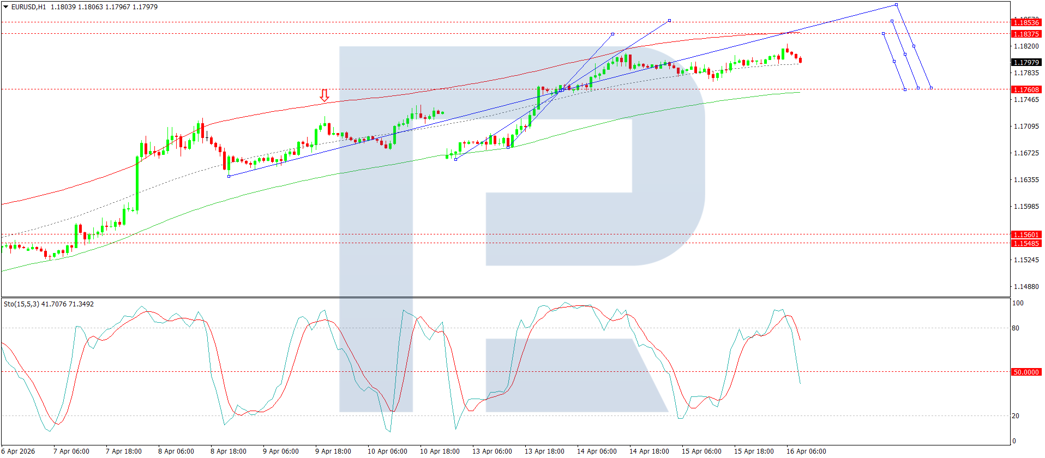1045x458 pixels.
Task: Click the 80 mark on stochastic scale
Action: click(1016, 328)
